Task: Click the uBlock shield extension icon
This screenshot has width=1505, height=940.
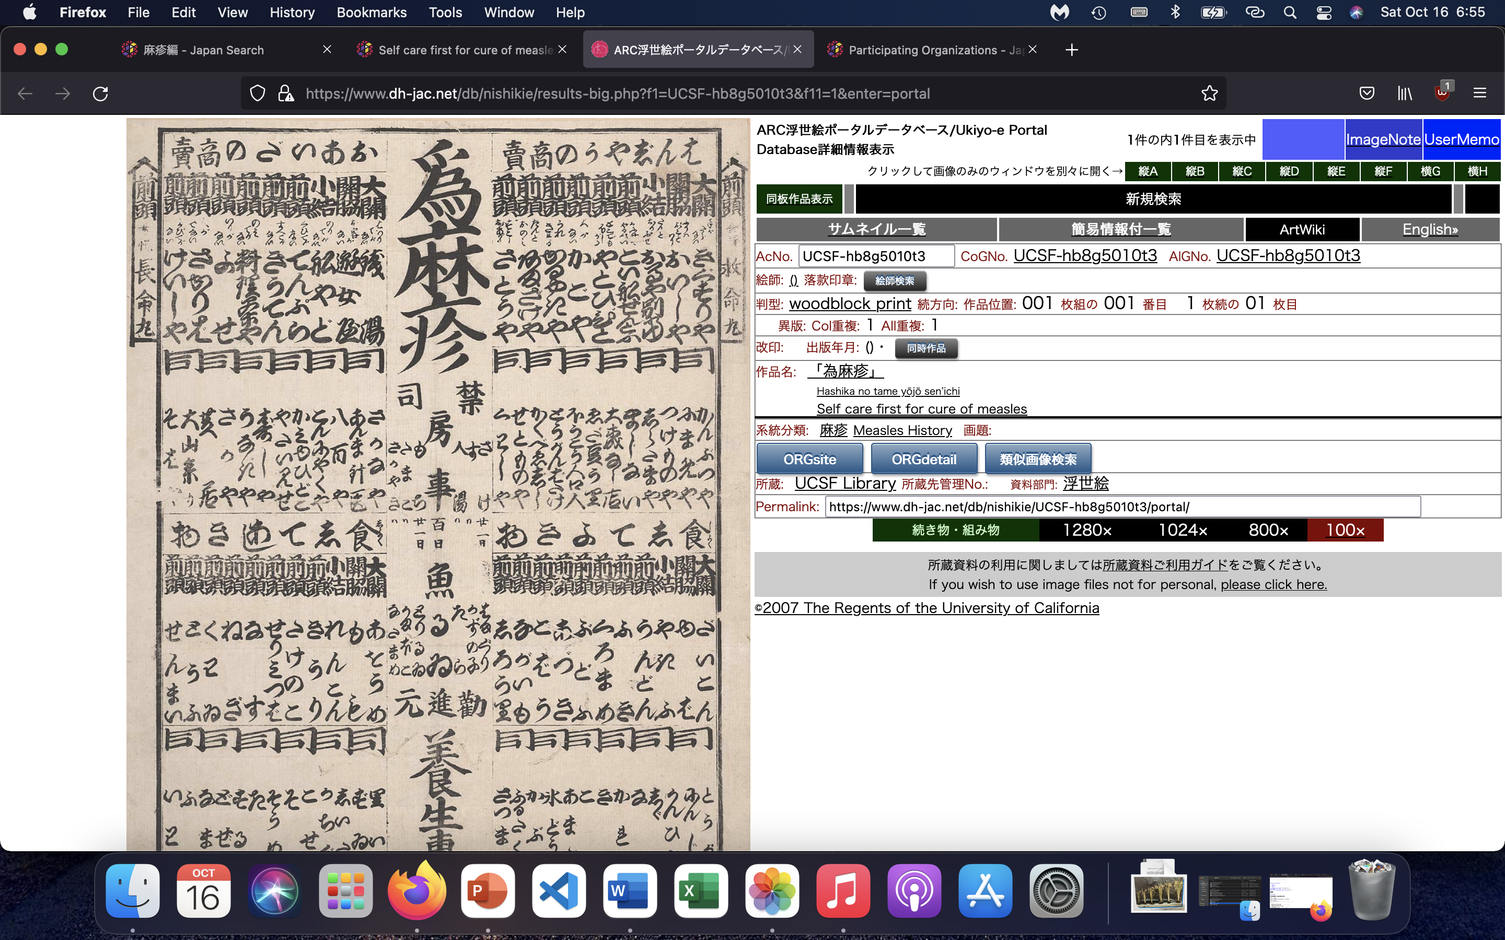Action: (x=1442, y=94)
